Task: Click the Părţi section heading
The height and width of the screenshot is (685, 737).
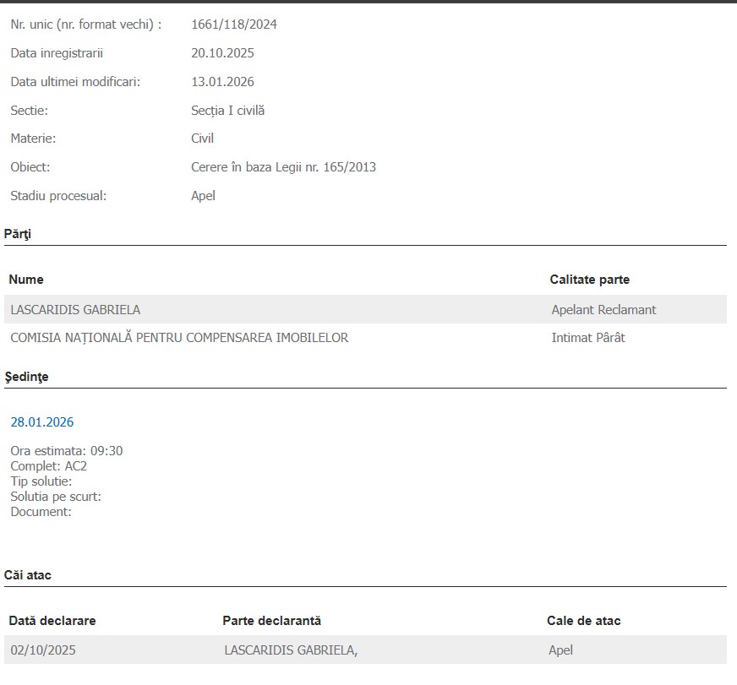Action: [x=18, y=233]
